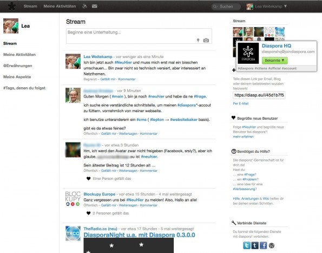Click Diaspora HQ logo in hover card

point(248,53)
